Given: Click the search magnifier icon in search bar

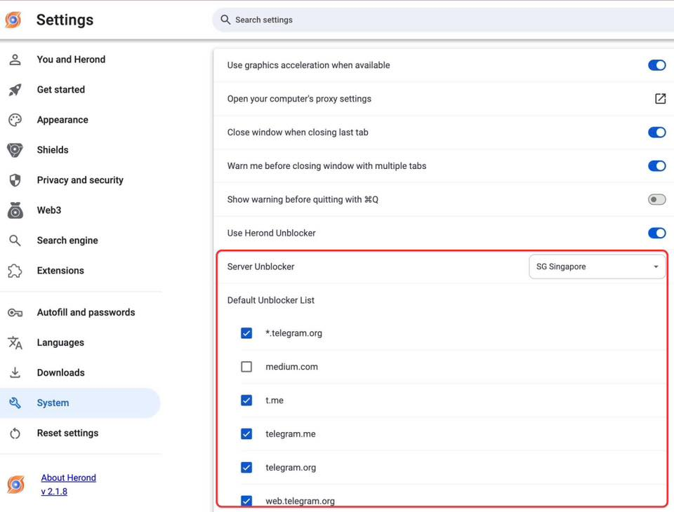Looking at the screenshot, I should pos(225,20).
